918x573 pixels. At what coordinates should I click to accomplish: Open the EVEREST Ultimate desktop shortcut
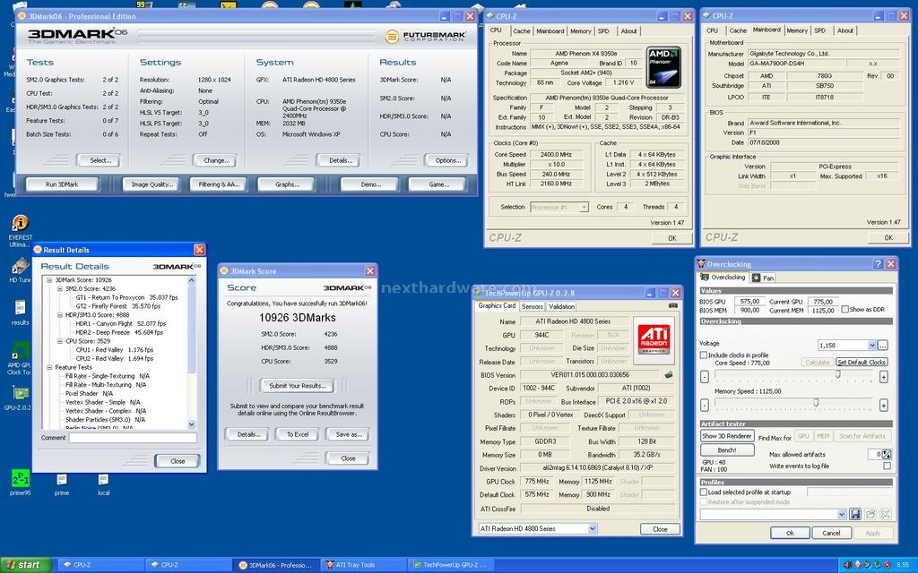(20, 230)
